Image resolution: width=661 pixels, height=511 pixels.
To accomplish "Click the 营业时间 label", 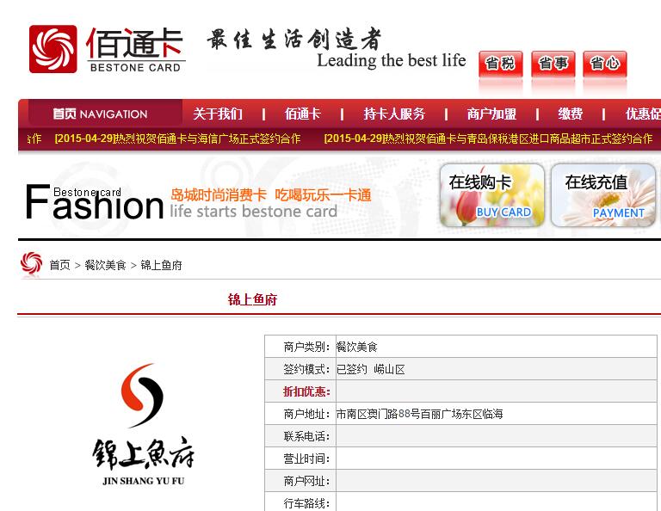I will click(x=306, y=459).
